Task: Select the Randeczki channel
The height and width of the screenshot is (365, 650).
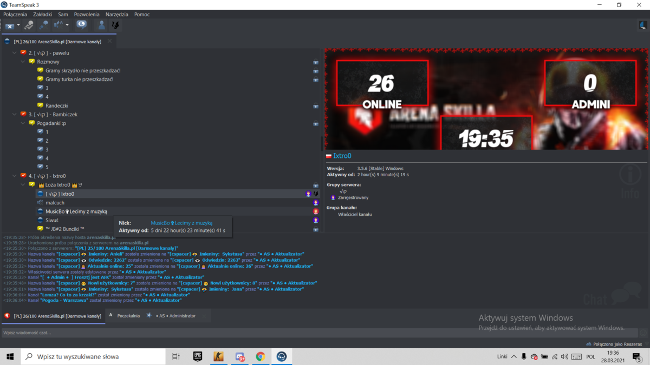Action: (x=57, y=105)
